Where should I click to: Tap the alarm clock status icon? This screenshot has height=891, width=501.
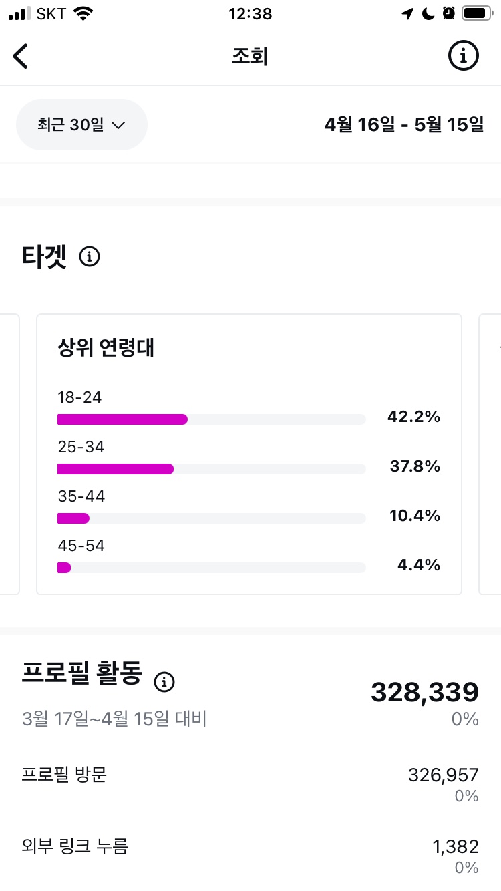(448, 13)
